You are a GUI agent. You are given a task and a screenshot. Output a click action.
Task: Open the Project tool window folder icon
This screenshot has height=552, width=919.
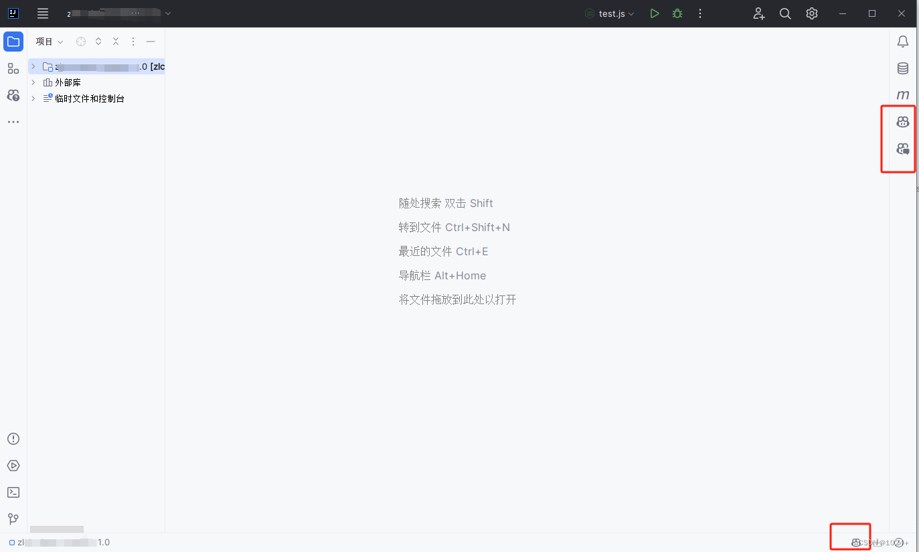[13, 42]
